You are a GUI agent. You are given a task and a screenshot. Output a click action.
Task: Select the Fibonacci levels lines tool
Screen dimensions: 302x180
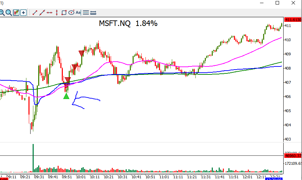86,13
